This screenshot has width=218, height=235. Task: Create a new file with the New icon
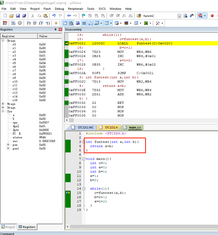5,16
